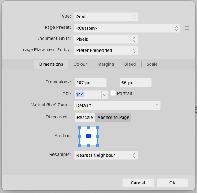Open the Document Units dropdown
197x193 pixels.
pos(106,39)
